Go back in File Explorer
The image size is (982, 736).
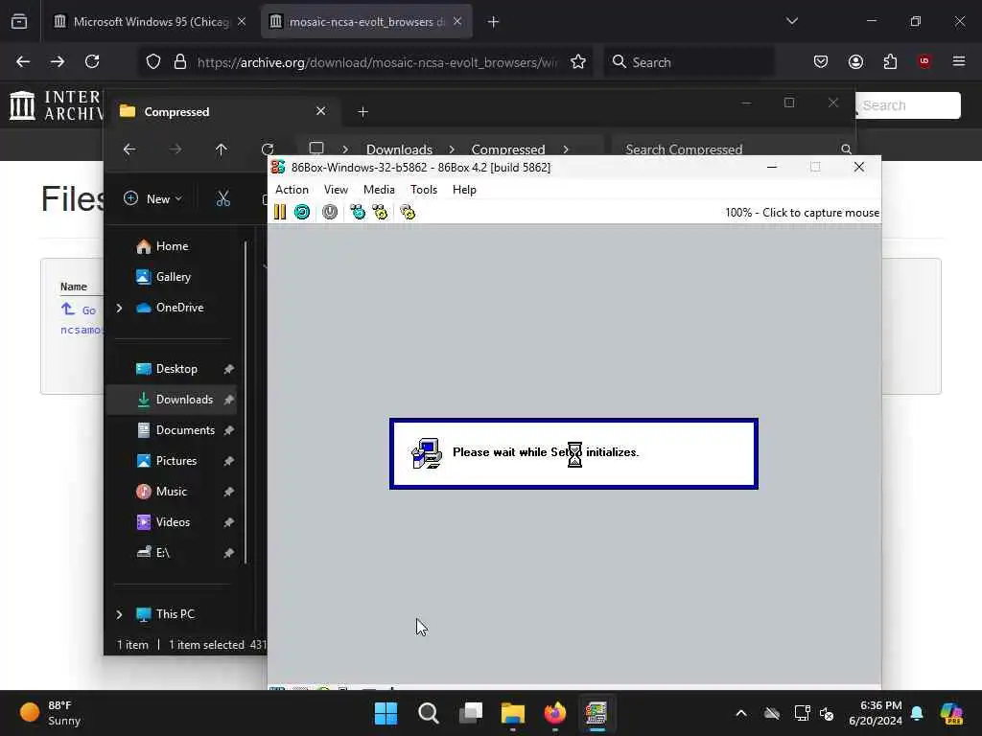coord(129,149)
